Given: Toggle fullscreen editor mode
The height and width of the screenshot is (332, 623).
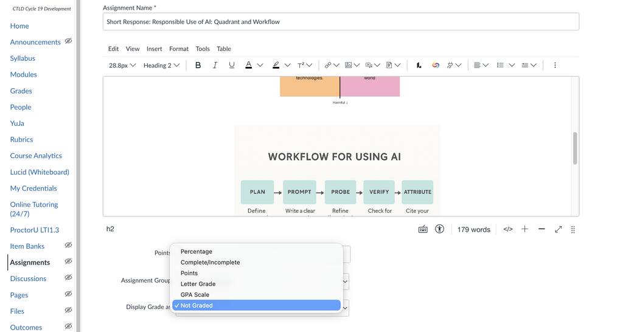Looking at the screenshot, I should 559,229.
